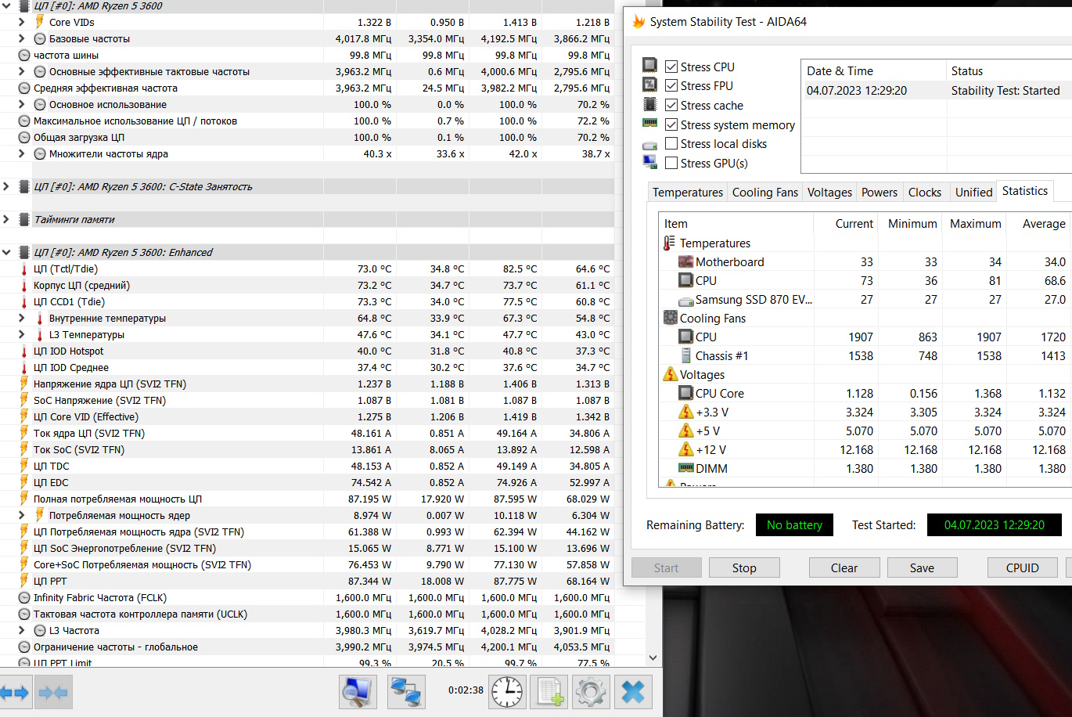Select the 'Полная потребляемая мощность ЦП' sensor row

[307, 499]
